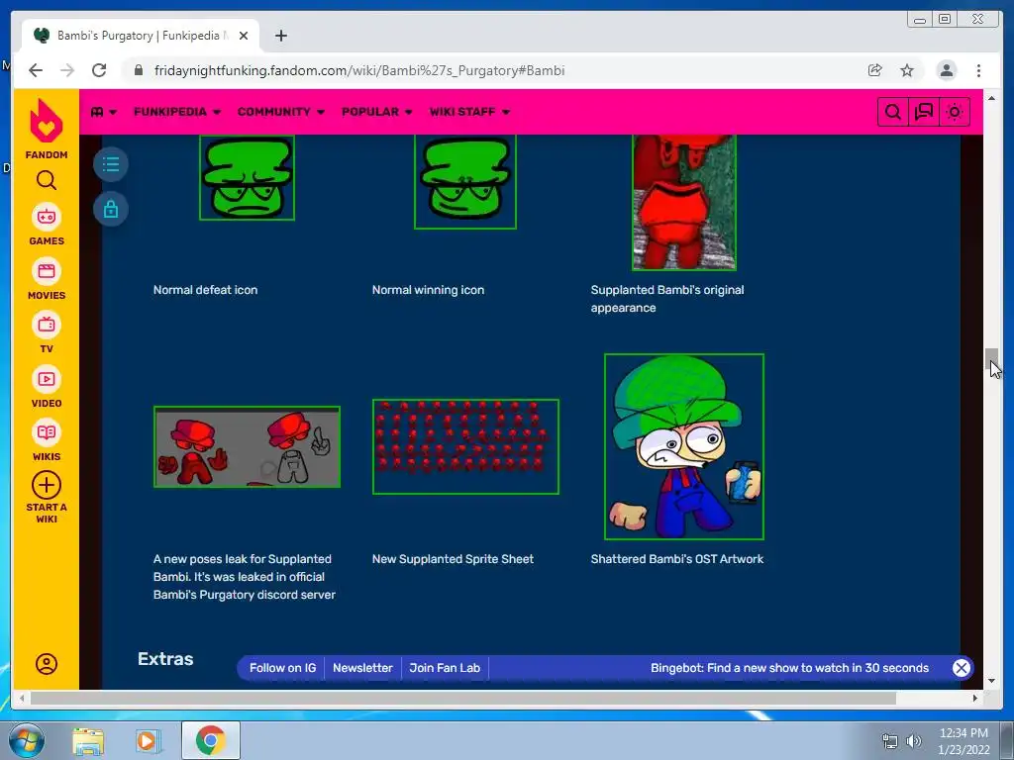Viewport: 1014px width, 760px height.
Task: Click the Extras section heading
Action: pyautogui.click(x=165, y=658)
